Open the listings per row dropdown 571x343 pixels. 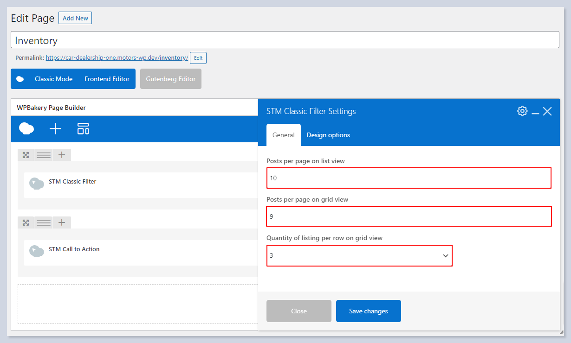(x=359, y=255)
